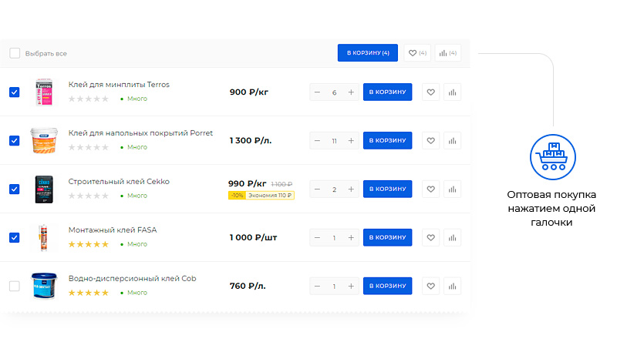Click the wholesale ship cart icon

pos(552,156)
